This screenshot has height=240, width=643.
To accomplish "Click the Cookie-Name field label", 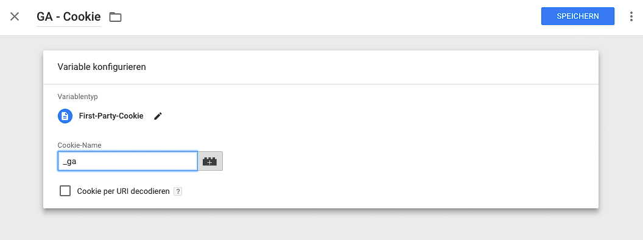I will pos(80,145).
